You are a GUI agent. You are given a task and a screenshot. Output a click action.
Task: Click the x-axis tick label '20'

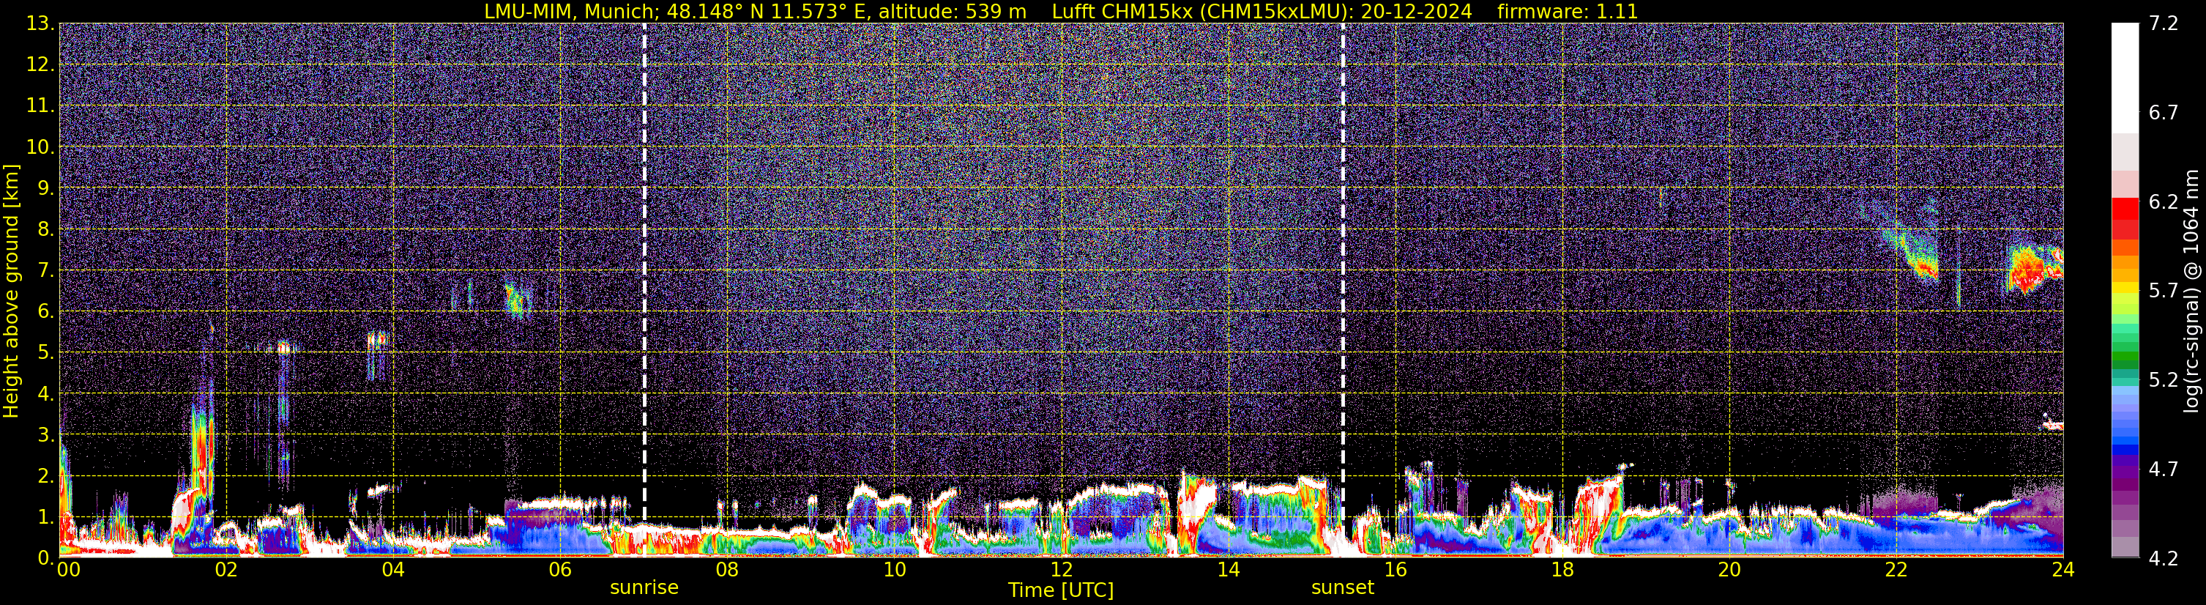pyautogui.click(x=1729, y=571)
